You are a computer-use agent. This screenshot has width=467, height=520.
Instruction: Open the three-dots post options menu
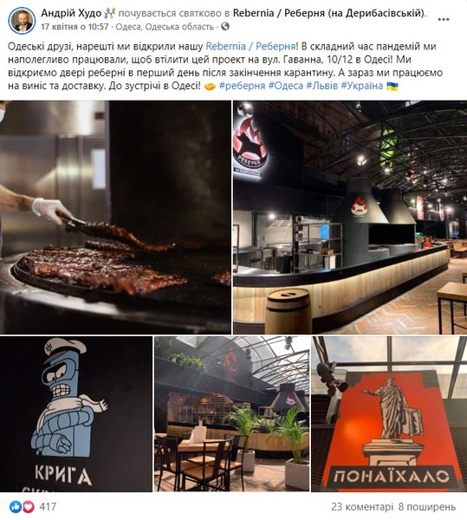tap(444, 19)
